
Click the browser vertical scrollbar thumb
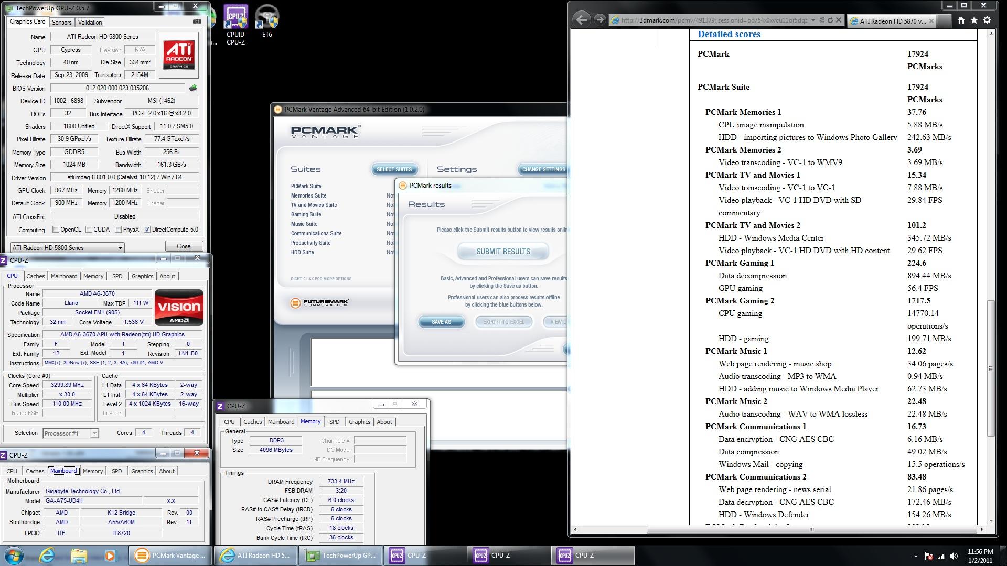click(x=991, y=368)
